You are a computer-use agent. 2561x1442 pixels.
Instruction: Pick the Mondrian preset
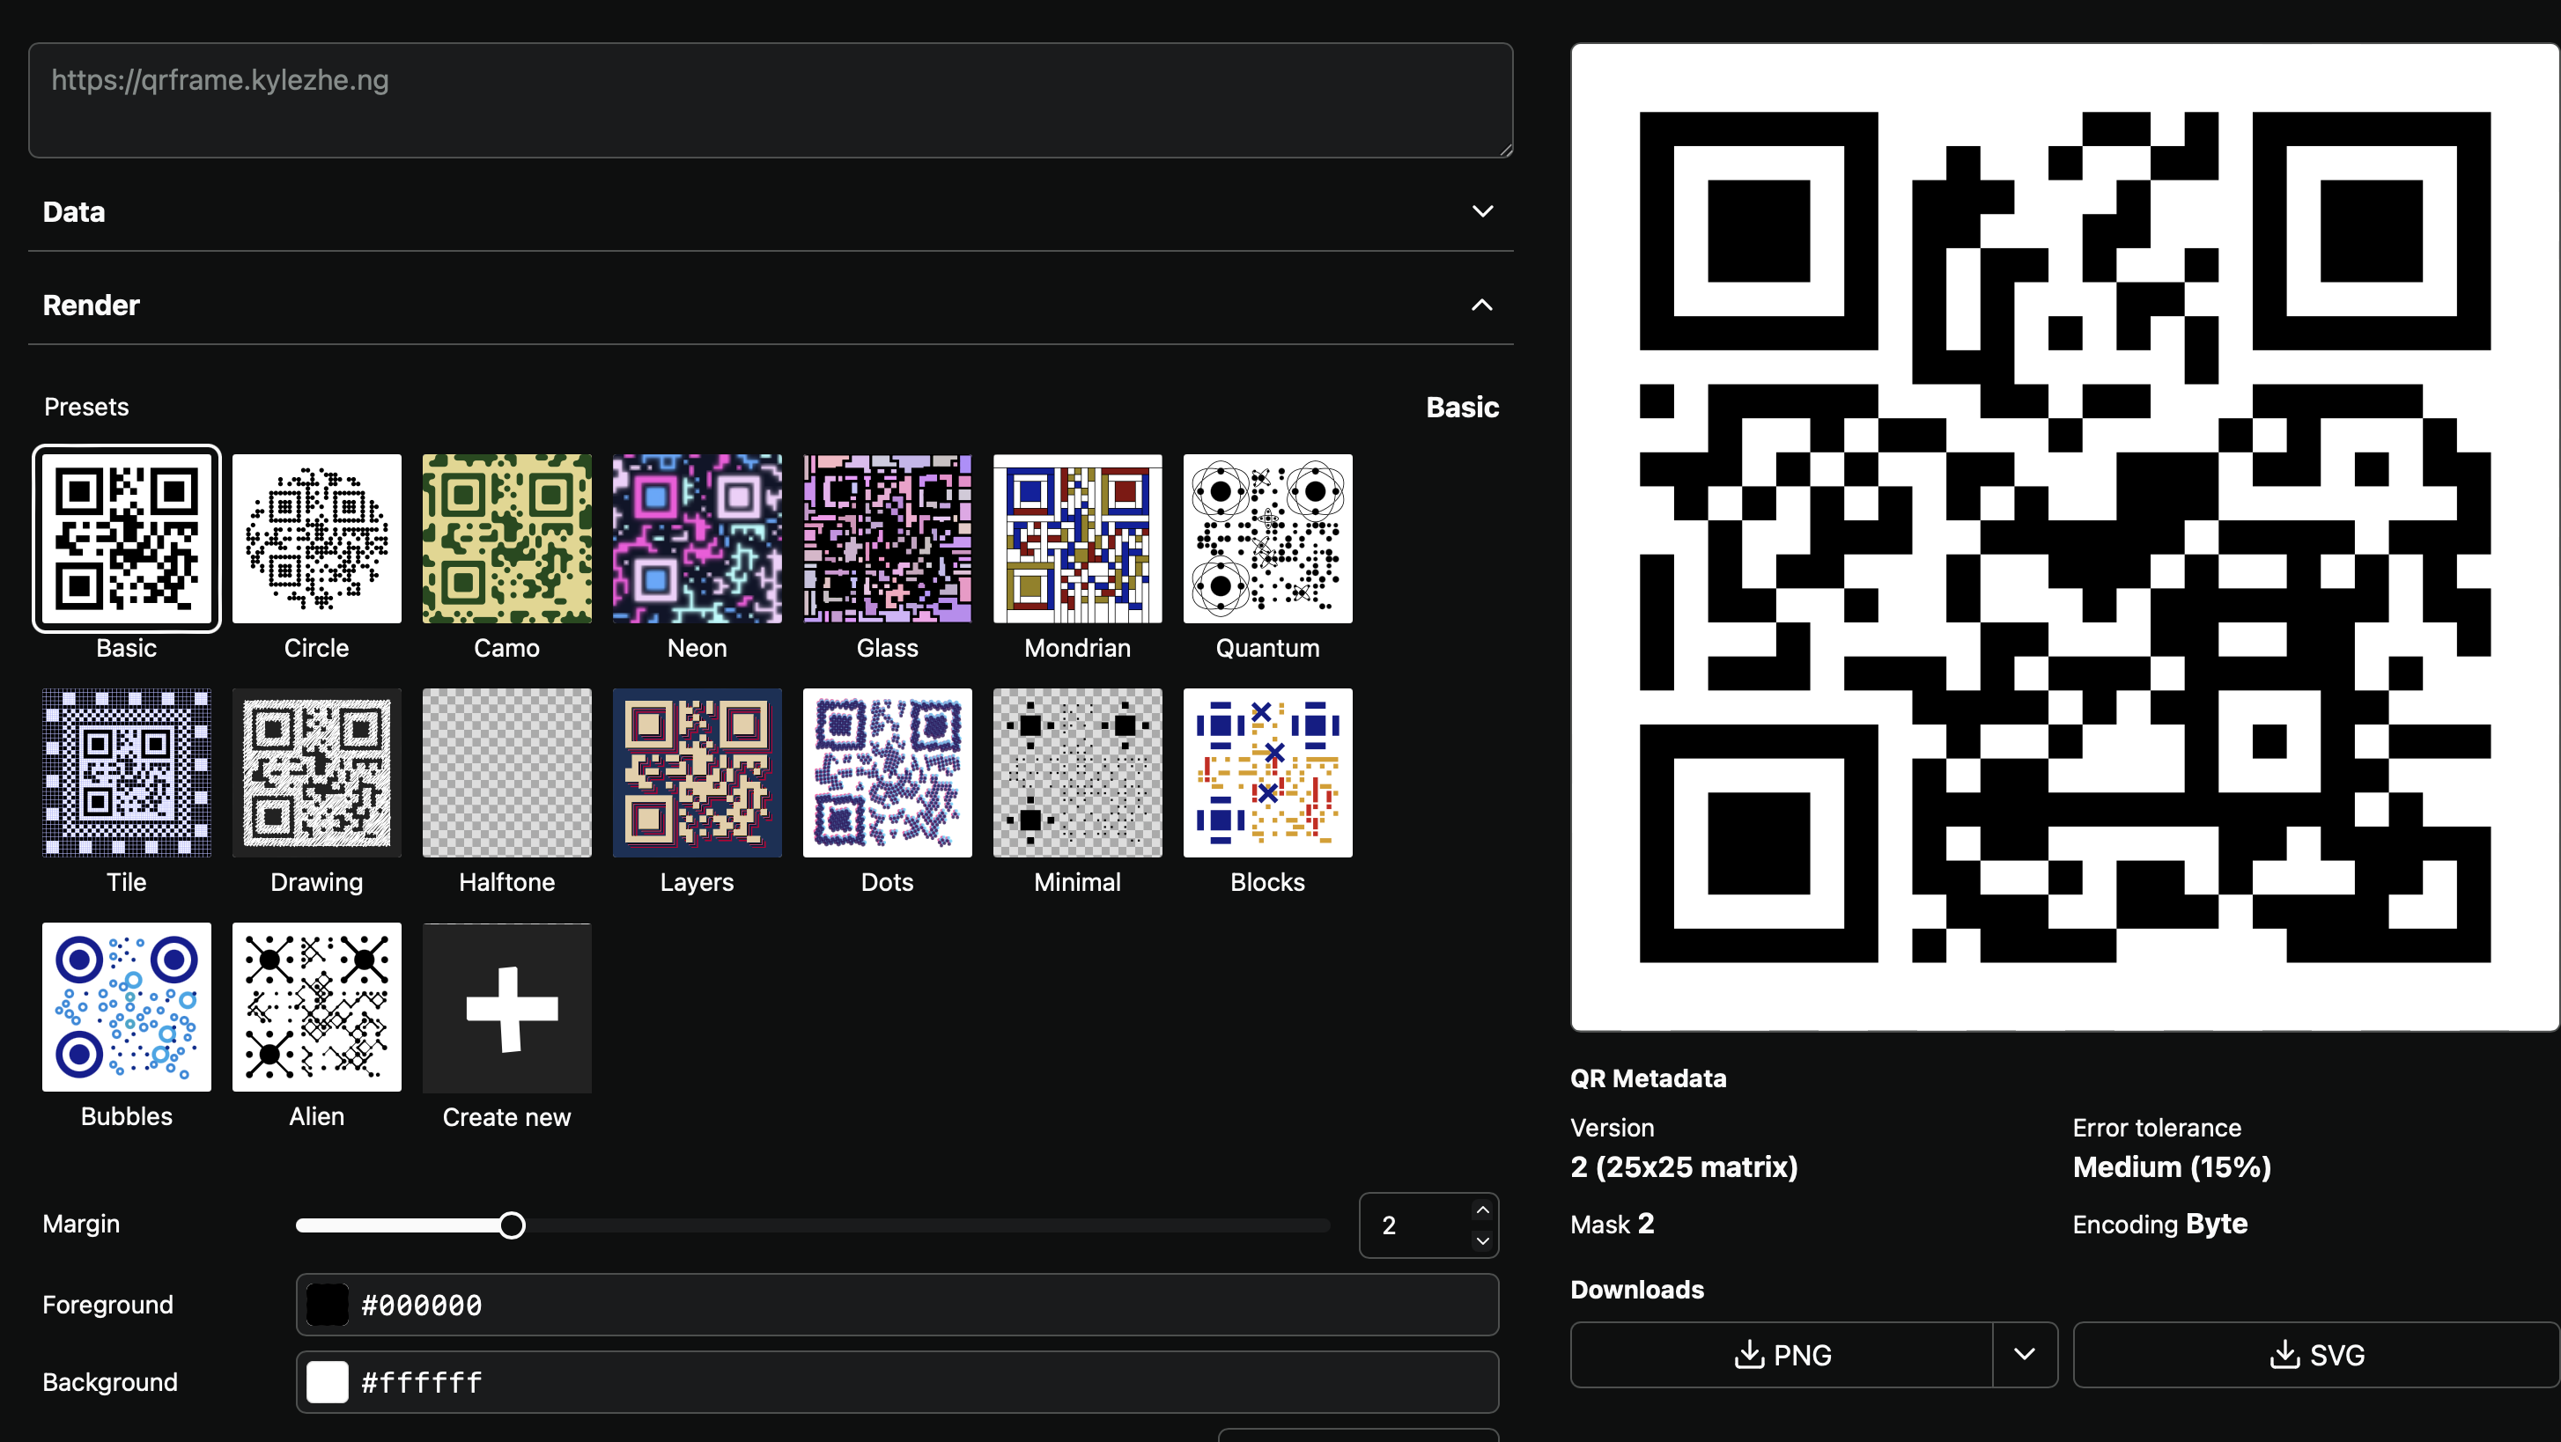1077,539
